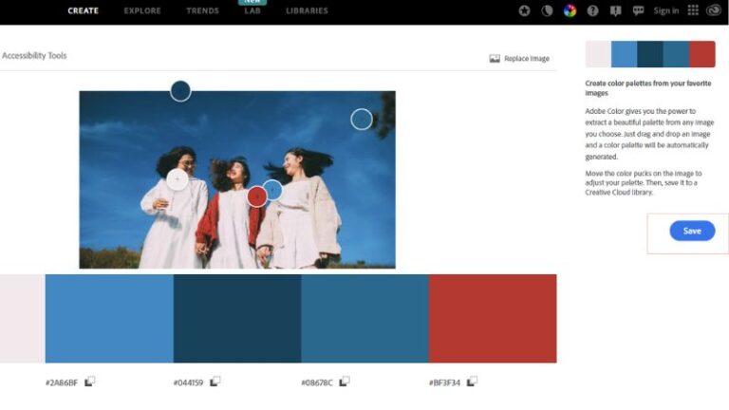Click the large #08678C blue swatch
This screenshot has width=729, height=410.
click(x=364, y=319)
